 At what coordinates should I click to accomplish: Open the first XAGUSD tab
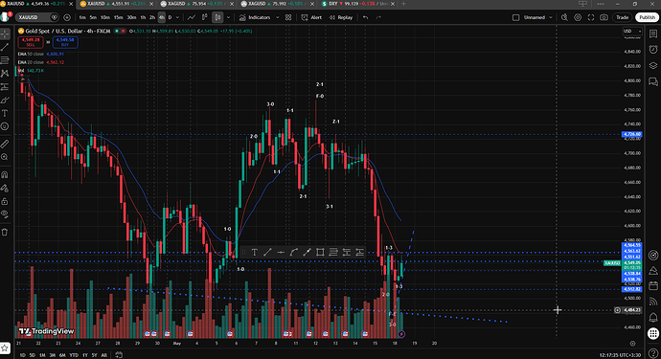(196, 4)
